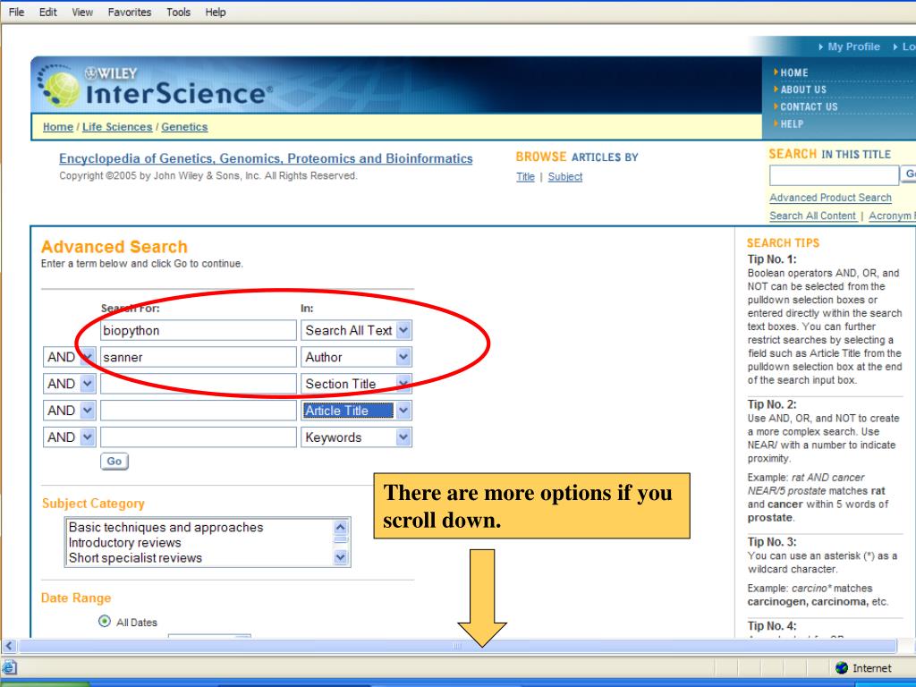Select the All Dates radio button
Screen dimensions: 916x687
[x=105, y=621]
